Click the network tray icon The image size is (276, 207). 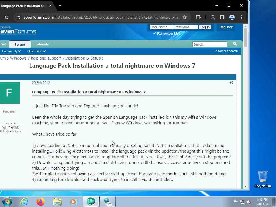pos(242,202)
